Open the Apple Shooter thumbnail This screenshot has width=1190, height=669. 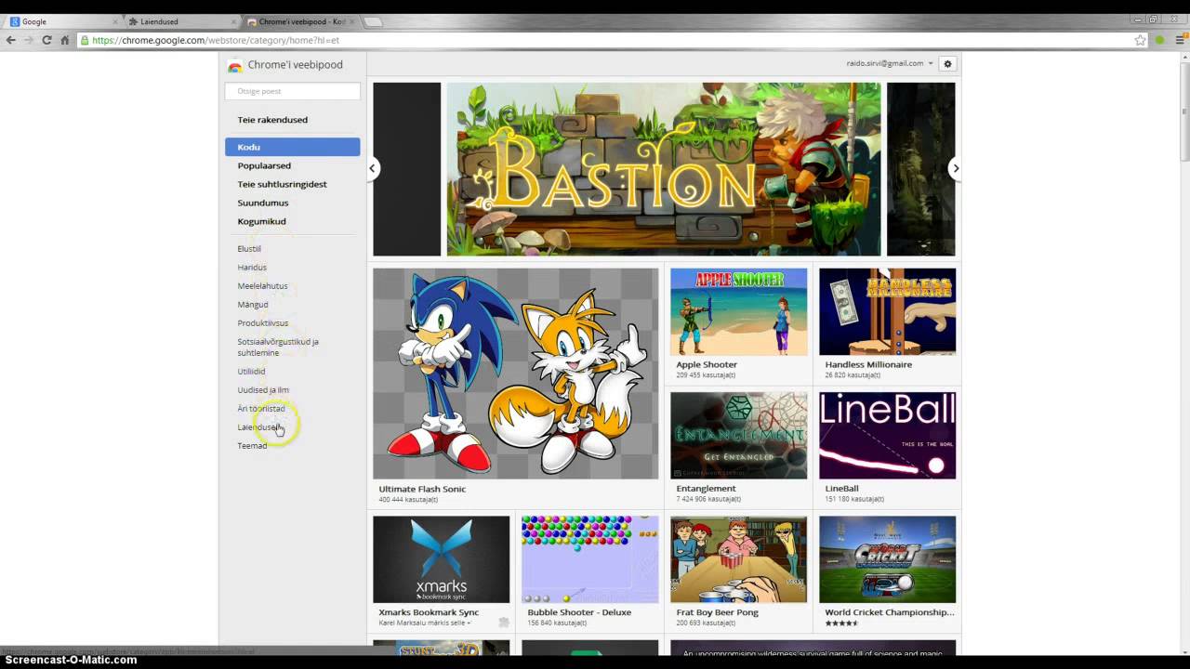739,312
